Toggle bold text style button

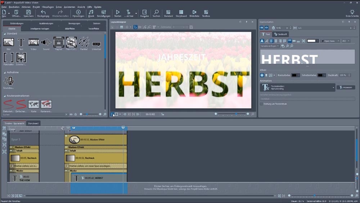[x=262, y=41]
